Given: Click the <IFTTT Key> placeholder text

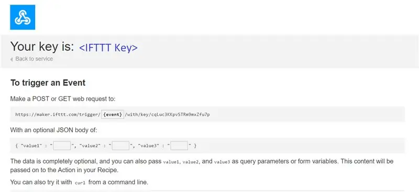Looking at the screenshot, I should [108, 47].
